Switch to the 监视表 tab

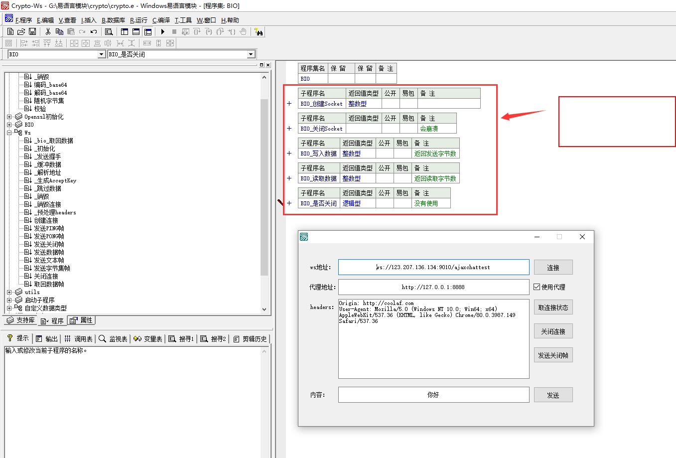coord(113,338)
